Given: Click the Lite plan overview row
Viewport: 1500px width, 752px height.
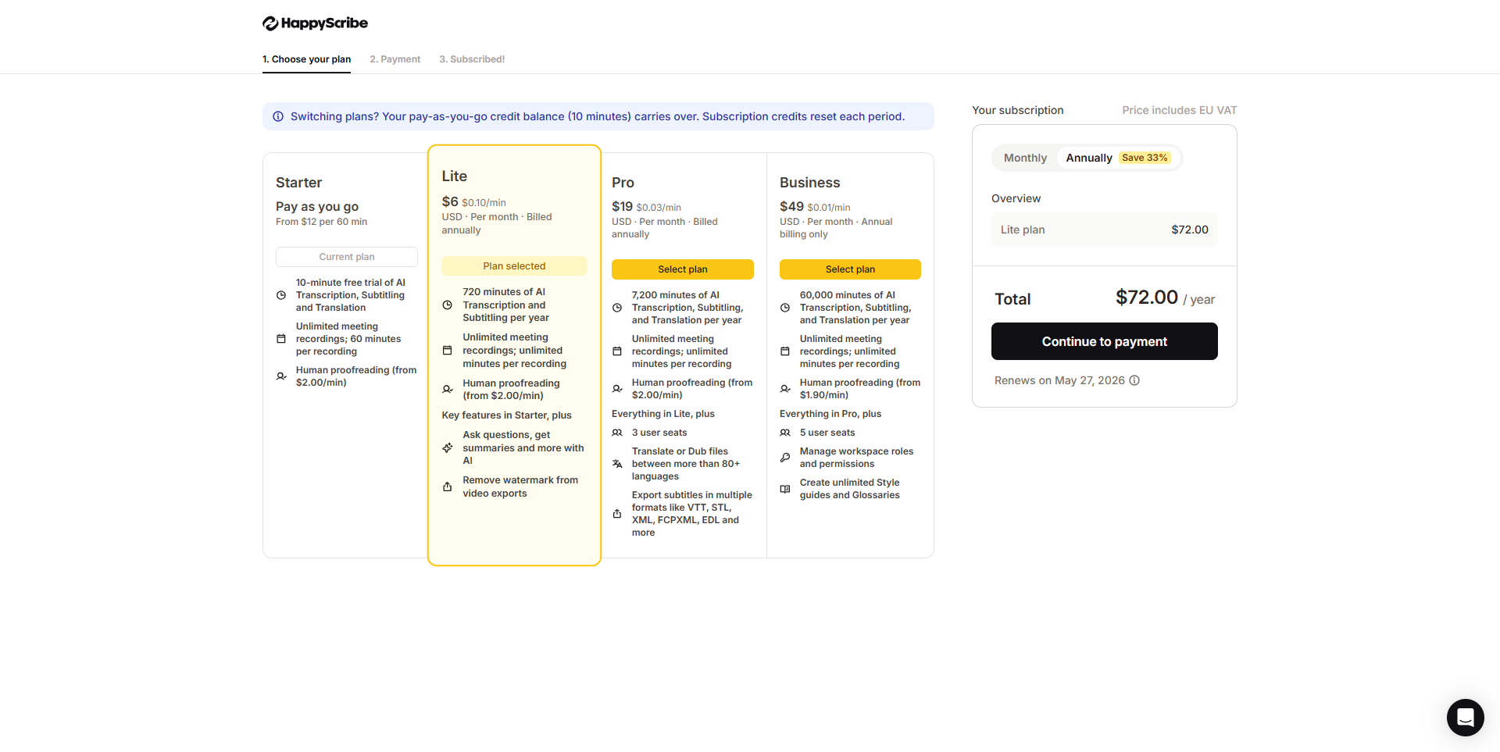Looking at the screenshot, I should coord(1105,230).
